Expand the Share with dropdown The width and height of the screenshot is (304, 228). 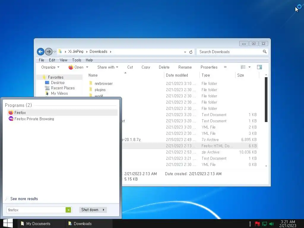pos(107,67)
